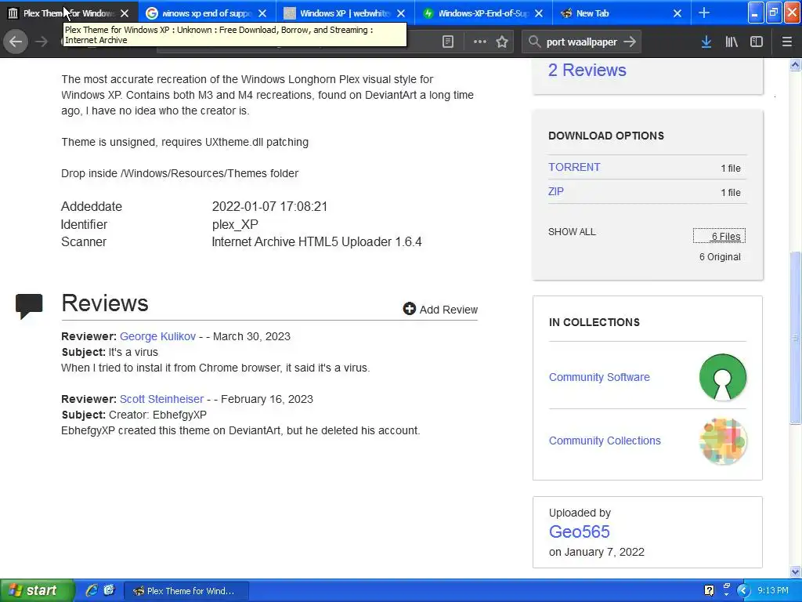This screenshot has width=802, height=602.
Task: Open page actions three-dots menu
Action: click(480, 42)
